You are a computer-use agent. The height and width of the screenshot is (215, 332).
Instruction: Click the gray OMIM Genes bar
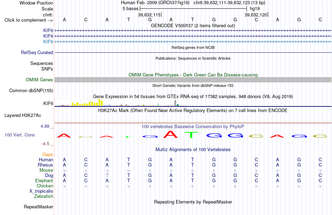pyautogui.click(x=193, y=80)
